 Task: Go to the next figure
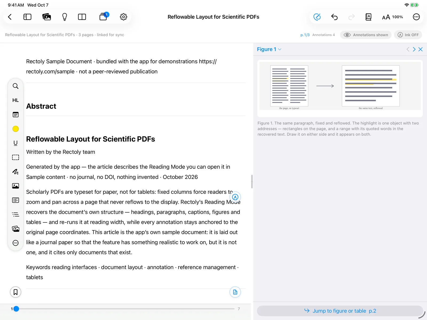[x=414, y=49]
